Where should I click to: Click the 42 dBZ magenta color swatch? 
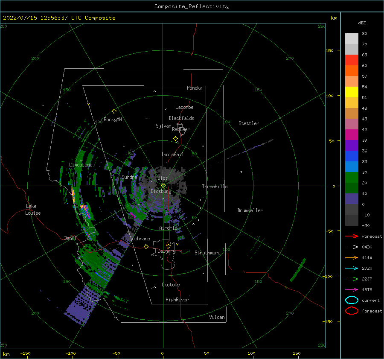pyautogui.click(x=352, y=134)
